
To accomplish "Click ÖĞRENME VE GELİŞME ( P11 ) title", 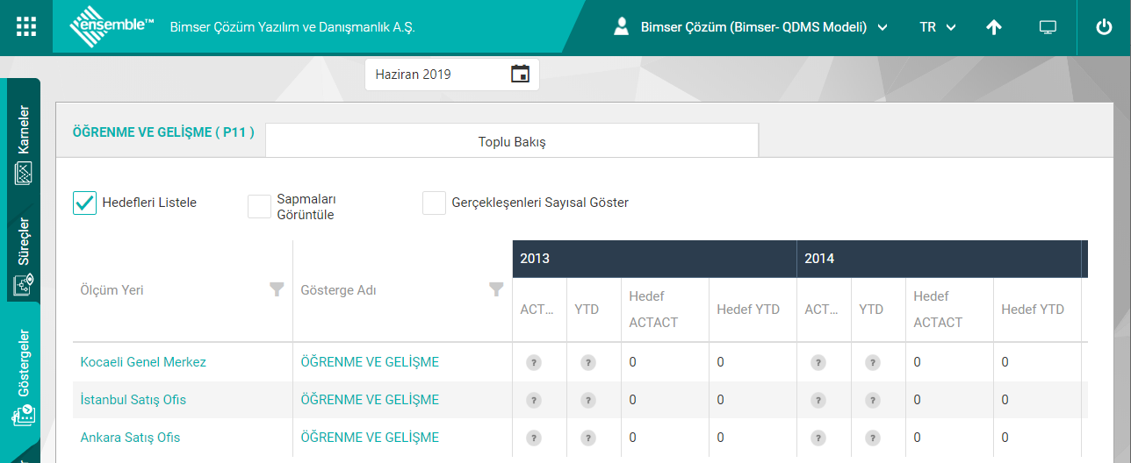I will (163, 132).
